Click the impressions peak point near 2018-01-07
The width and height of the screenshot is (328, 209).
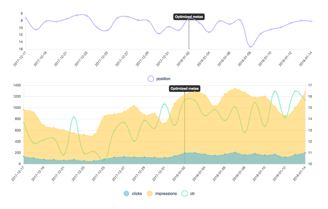pos(235,89)
